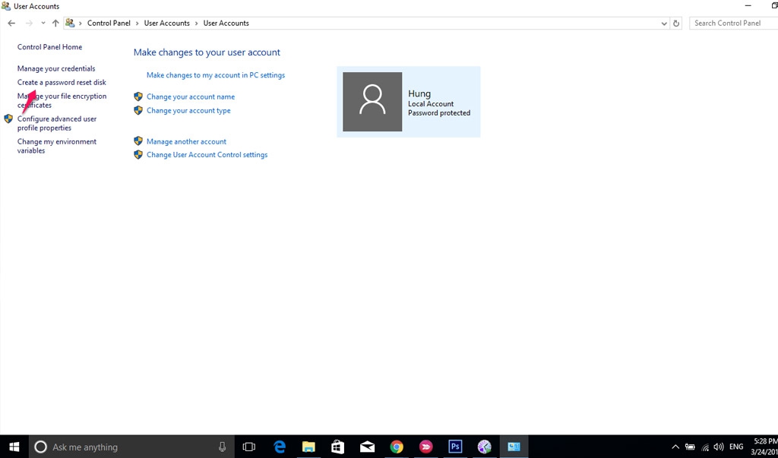Open Change User Account Control settings
The height and width of the screenshot is (458, 778).
(x=207, y=155)
